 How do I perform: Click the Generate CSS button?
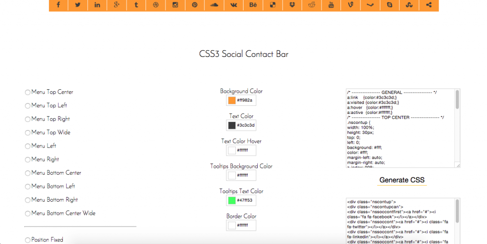click(402, 180)
